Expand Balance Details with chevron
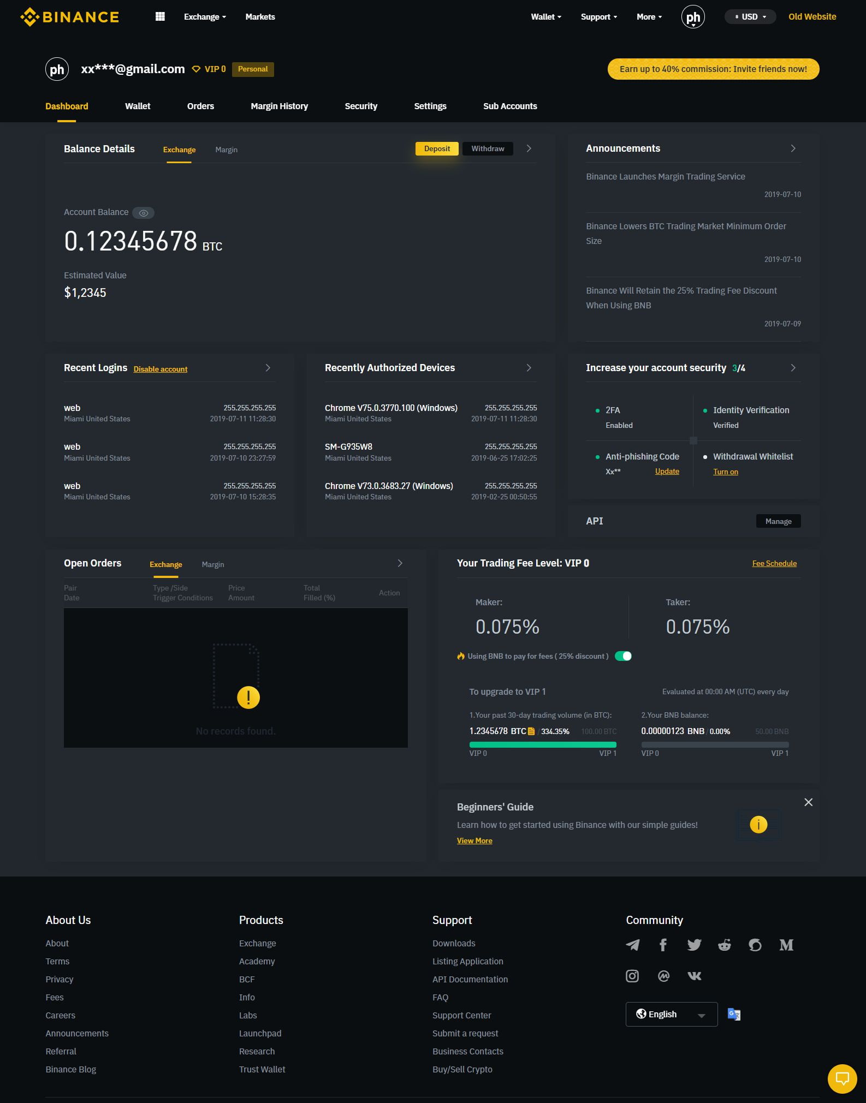 pyautogui.click(x=529, y=148)
